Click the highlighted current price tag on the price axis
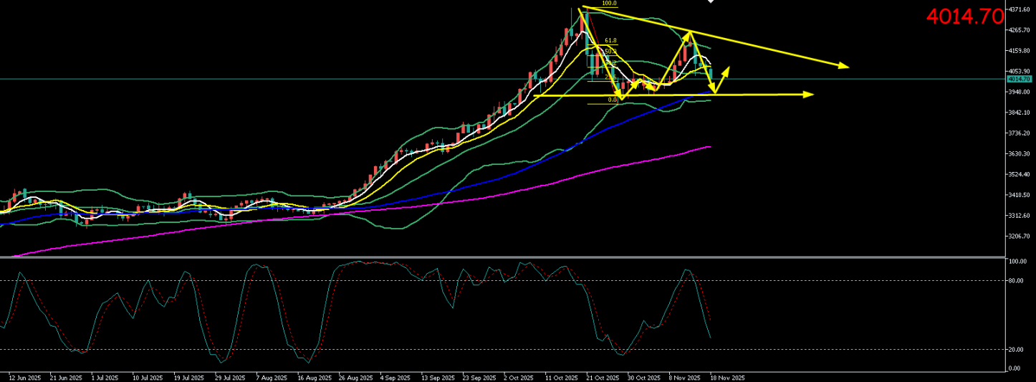1036x382 pixels. (1019, 79)
